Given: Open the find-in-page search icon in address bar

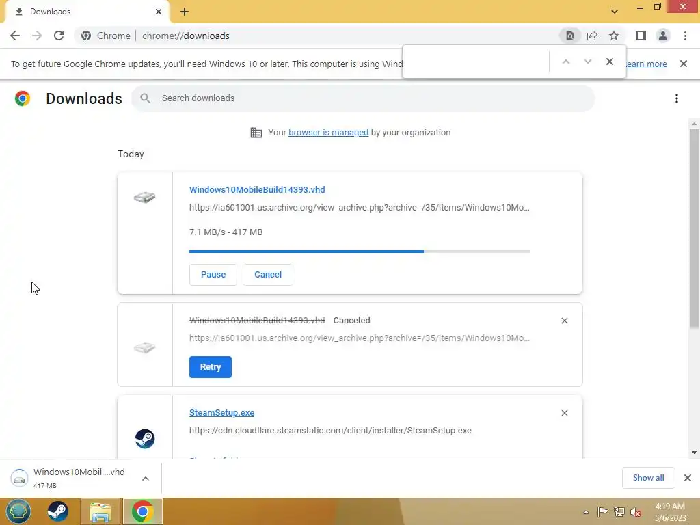Looking at the screenshot, I should [569, 36].
